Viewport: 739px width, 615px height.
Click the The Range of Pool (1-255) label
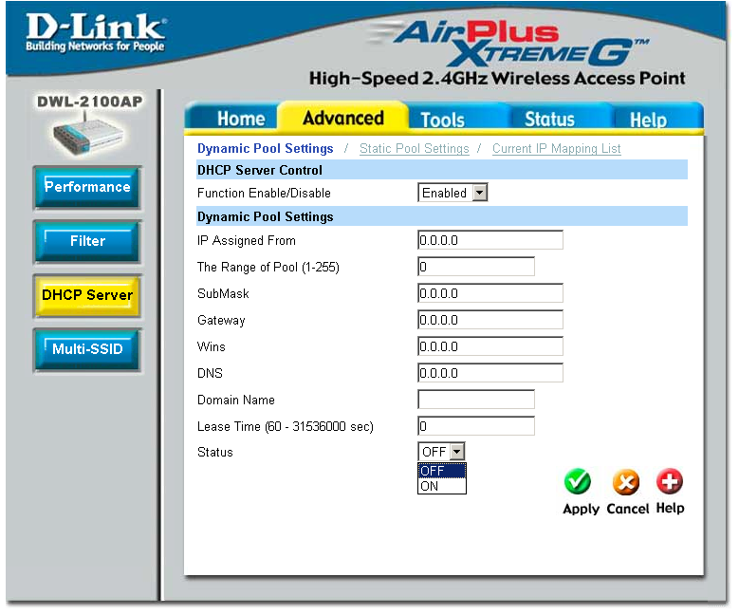[x=268, y=268]
